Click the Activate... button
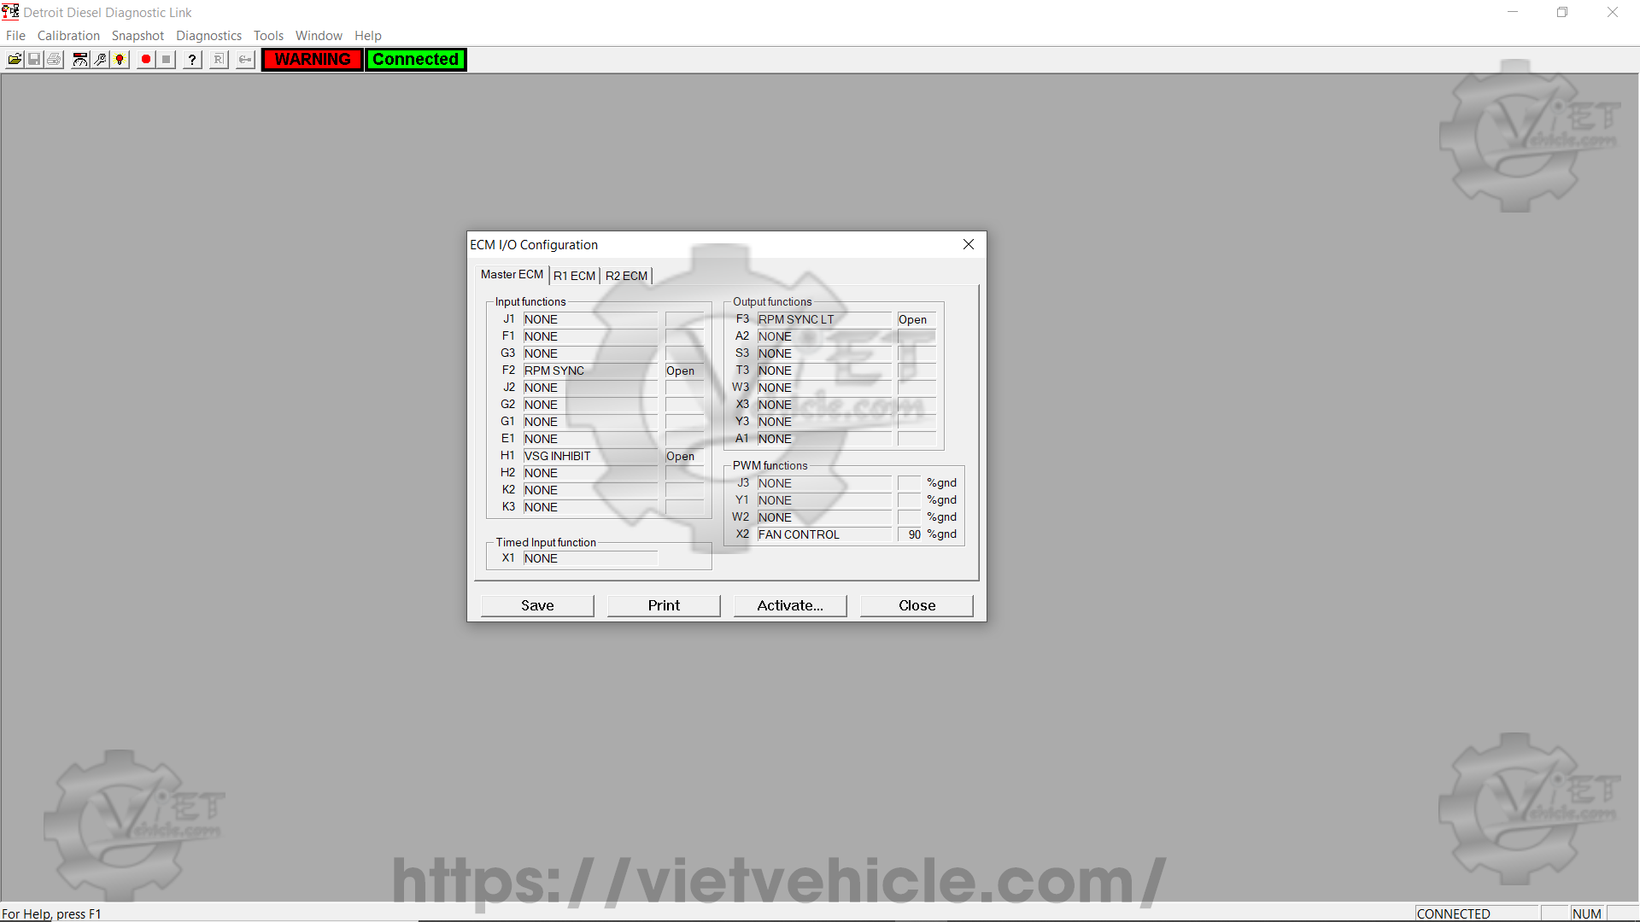1640x922 pixels. coord(790,605)
